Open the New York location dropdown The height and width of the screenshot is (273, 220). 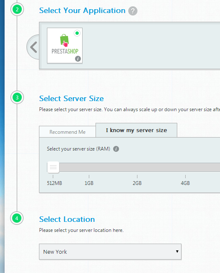[x=110, y=252]
